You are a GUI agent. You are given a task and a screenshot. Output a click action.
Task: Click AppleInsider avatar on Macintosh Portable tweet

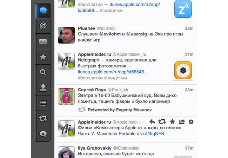point(66,129)
